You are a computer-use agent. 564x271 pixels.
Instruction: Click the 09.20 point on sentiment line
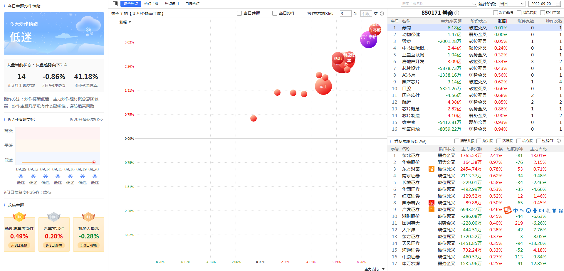click(94, 162)
